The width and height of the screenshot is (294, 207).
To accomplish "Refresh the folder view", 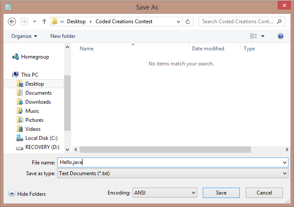I will pos(188,22).
